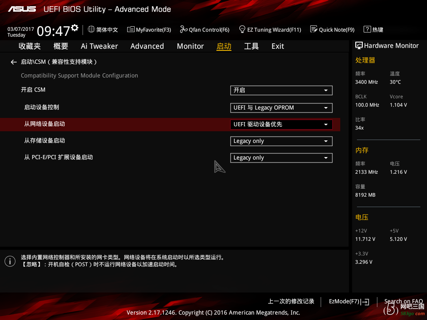This screenshot has width=427, height=320.
Task: View 上一次的修改记录
Action: 291,302
